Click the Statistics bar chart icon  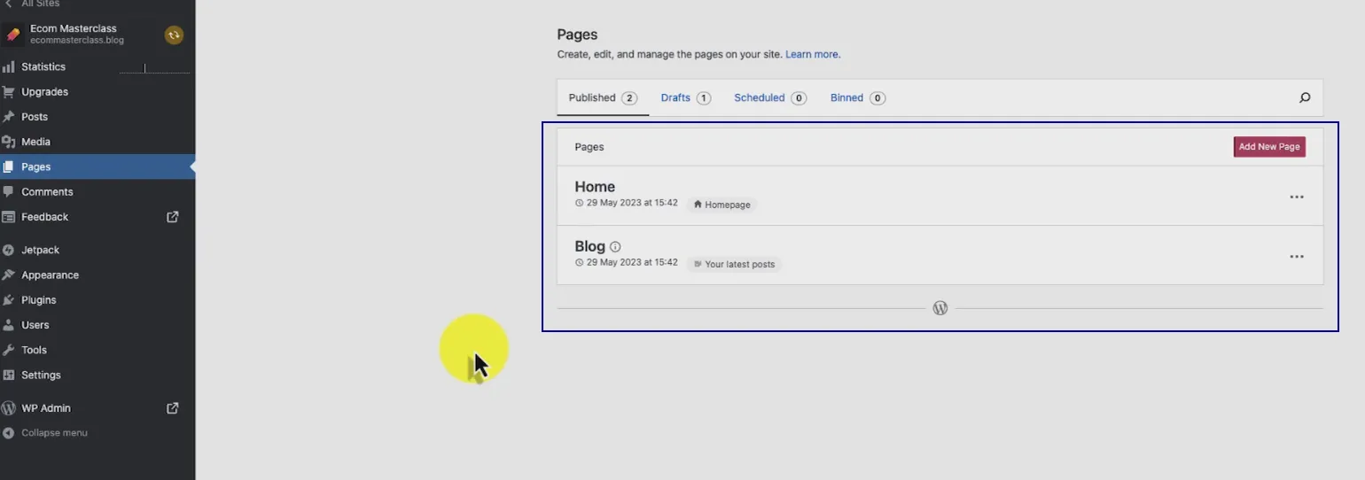tap(9, 66)
